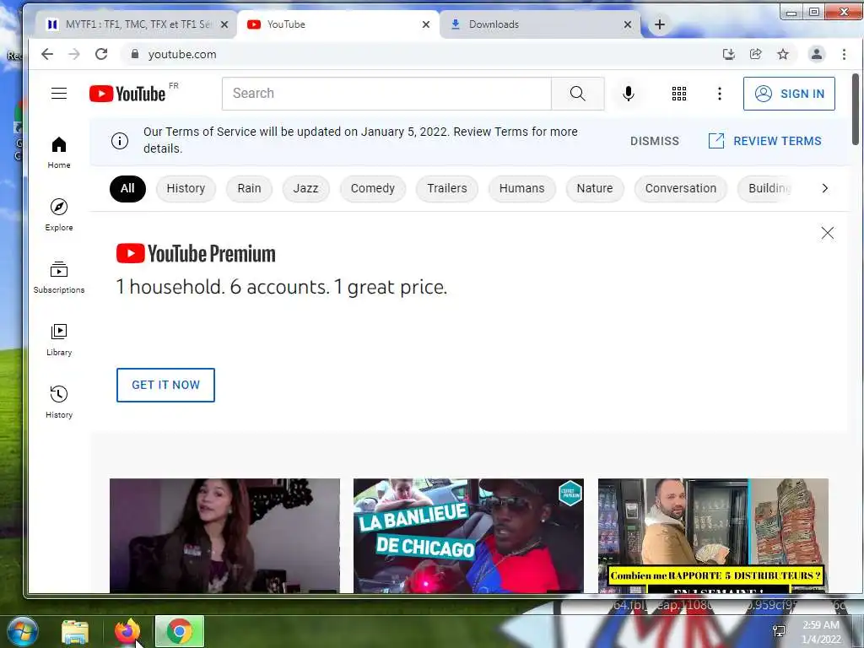The image size is (864, 648).
Task: Click the browser forward arrow
Action: coord(74,54)
